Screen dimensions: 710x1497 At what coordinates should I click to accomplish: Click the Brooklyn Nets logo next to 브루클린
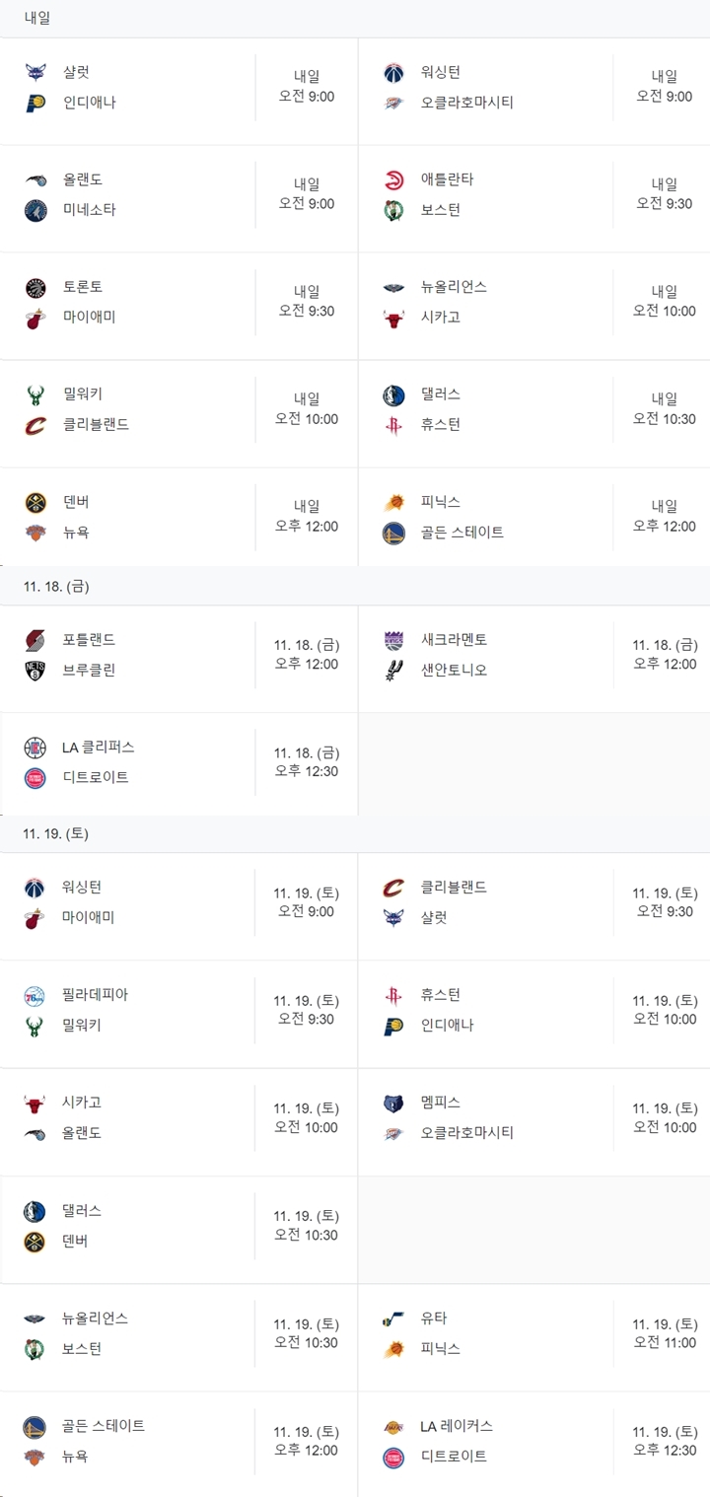pyautogui.click(x=35, y=671)
